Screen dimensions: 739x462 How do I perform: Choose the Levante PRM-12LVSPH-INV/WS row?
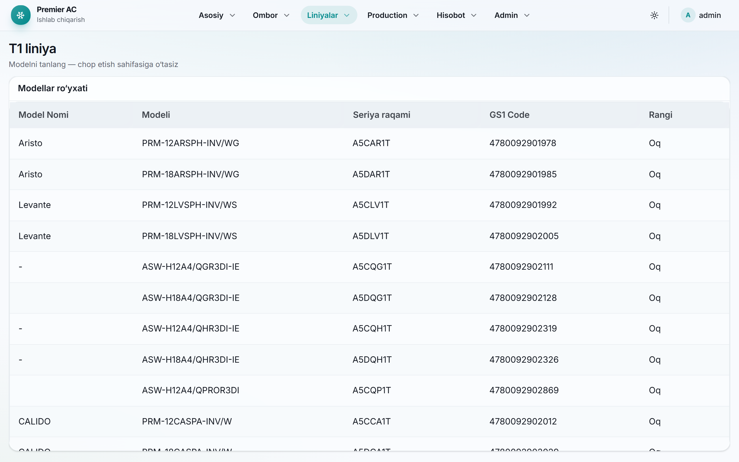coord(369,205)
